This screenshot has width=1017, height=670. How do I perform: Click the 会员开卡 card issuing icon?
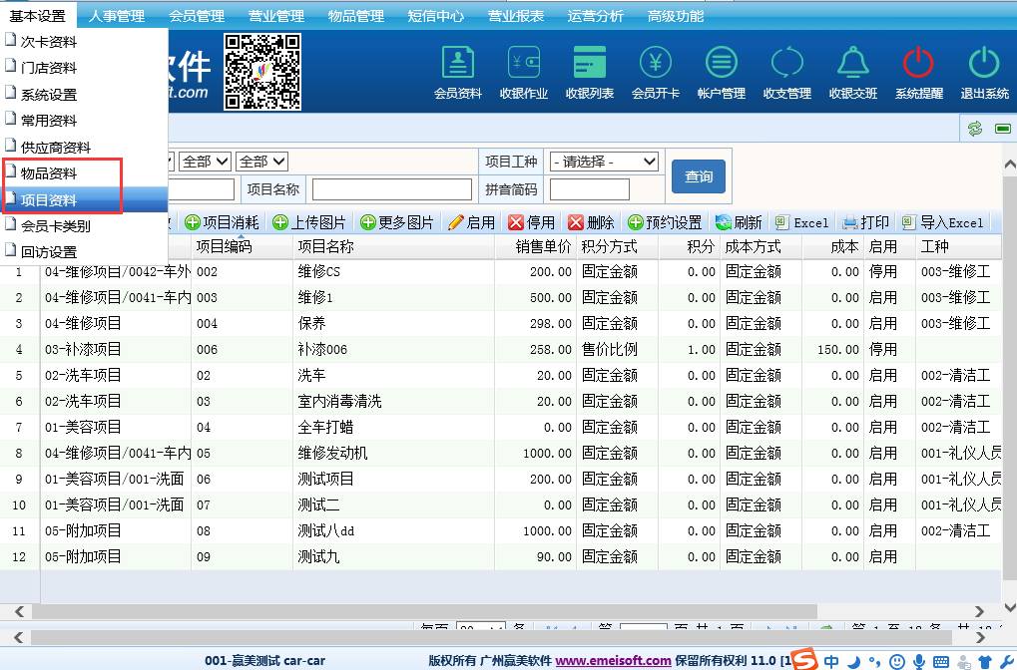click(655, 73)
